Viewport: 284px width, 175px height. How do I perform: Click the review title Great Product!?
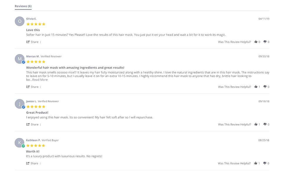tap(37, 112)
